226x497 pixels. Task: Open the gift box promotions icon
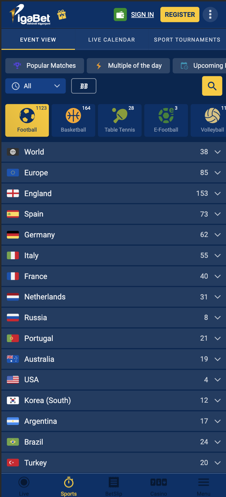[62, 15]
